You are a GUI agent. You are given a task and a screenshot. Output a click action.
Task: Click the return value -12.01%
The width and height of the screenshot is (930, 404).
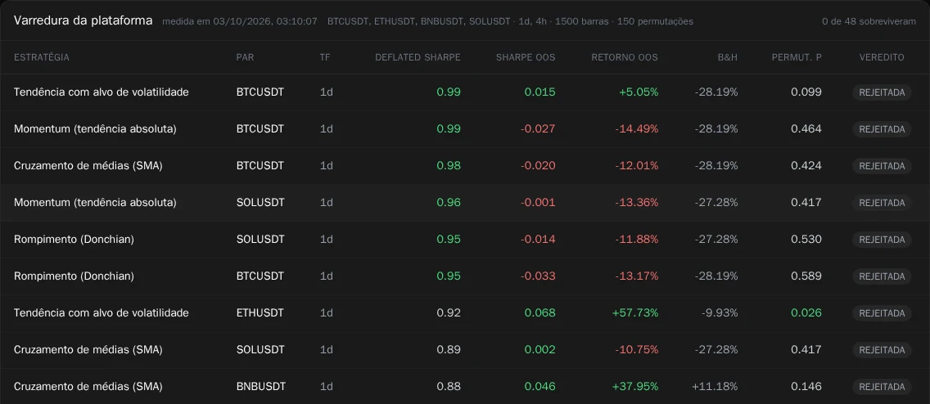point(638,166)
